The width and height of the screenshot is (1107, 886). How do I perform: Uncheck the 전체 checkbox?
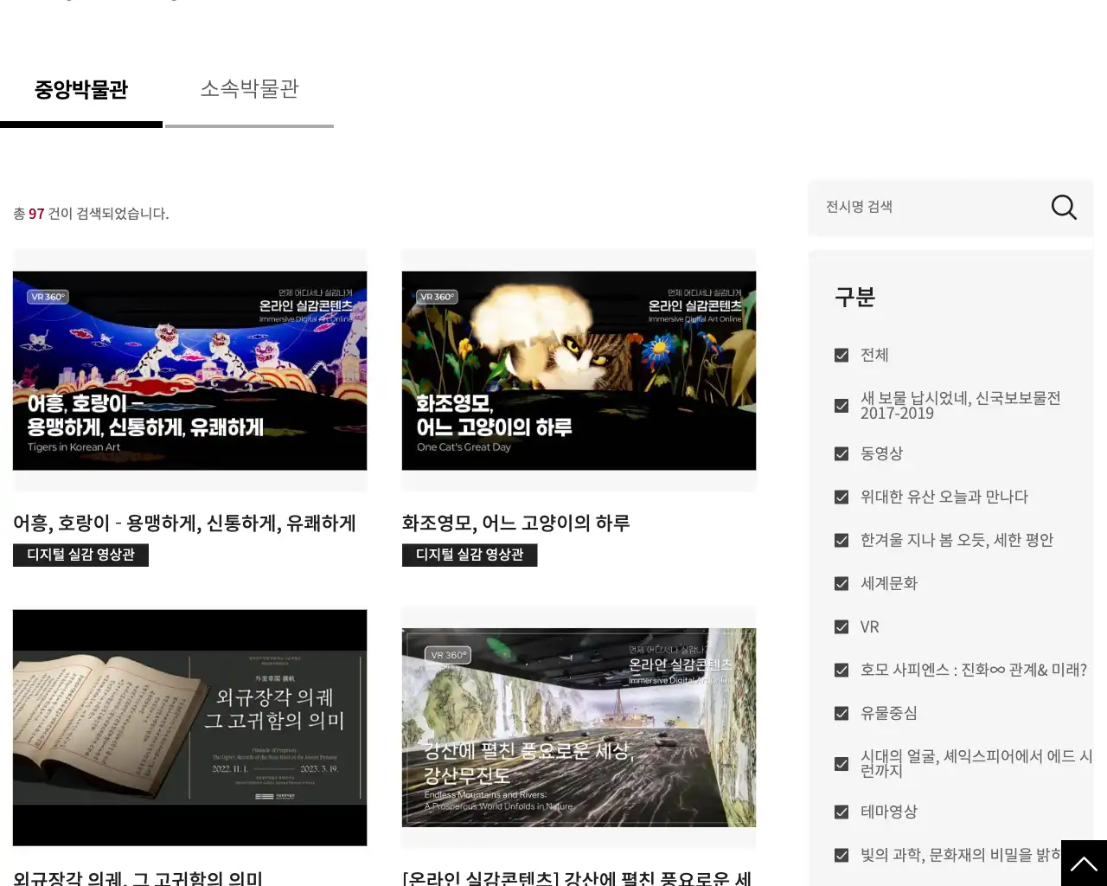841,356
